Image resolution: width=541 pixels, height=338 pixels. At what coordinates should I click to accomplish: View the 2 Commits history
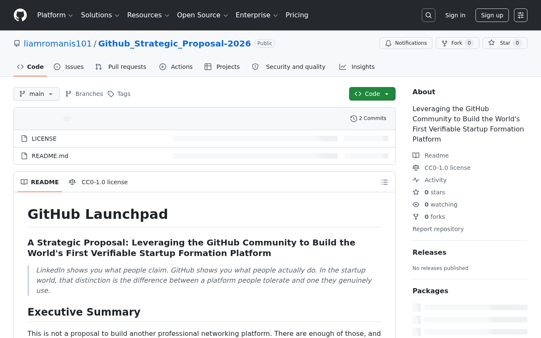coord(369,119)
